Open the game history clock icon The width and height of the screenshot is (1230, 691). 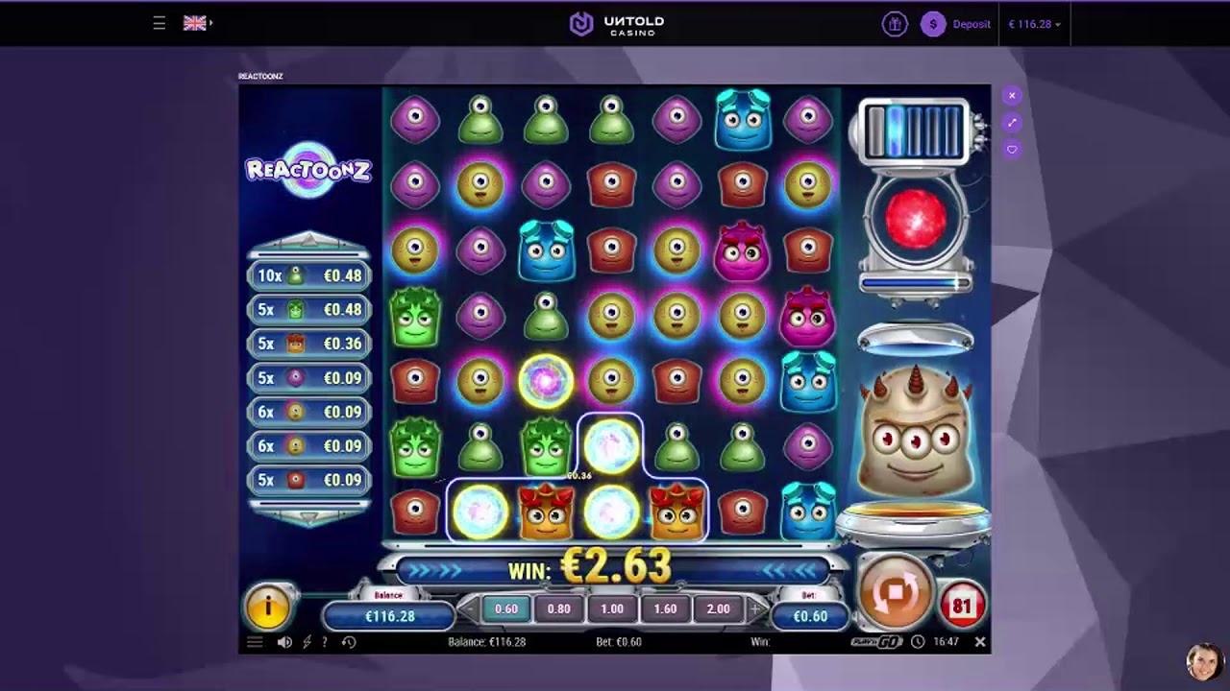(349, 642)
